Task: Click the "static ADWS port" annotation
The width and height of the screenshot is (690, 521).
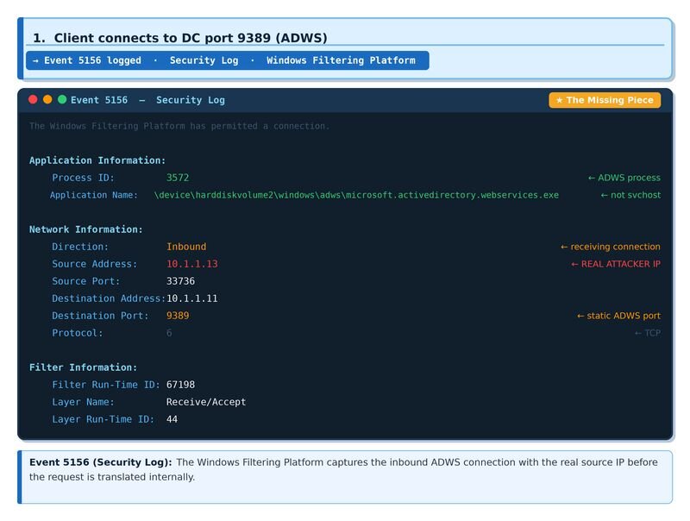Action: pyautogui.click(x=618, y=316)
